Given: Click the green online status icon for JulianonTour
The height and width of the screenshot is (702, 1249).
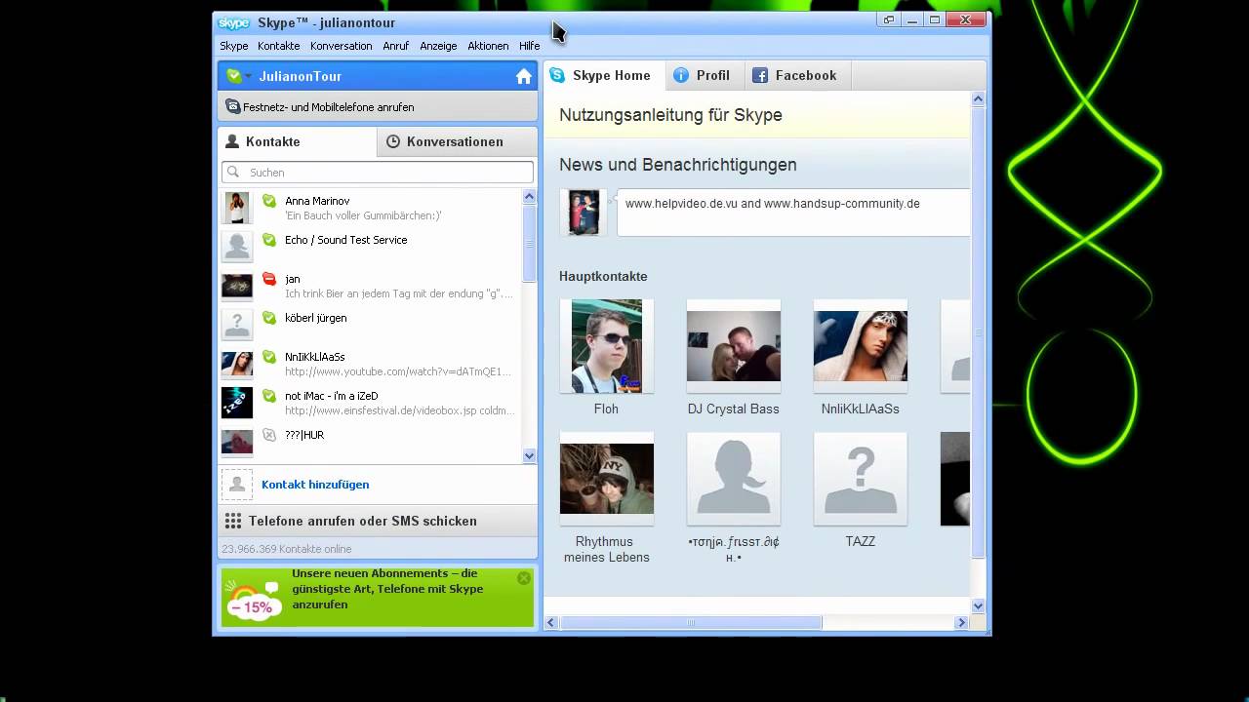Looking at the screenshot, I should [x=234, y=76].
